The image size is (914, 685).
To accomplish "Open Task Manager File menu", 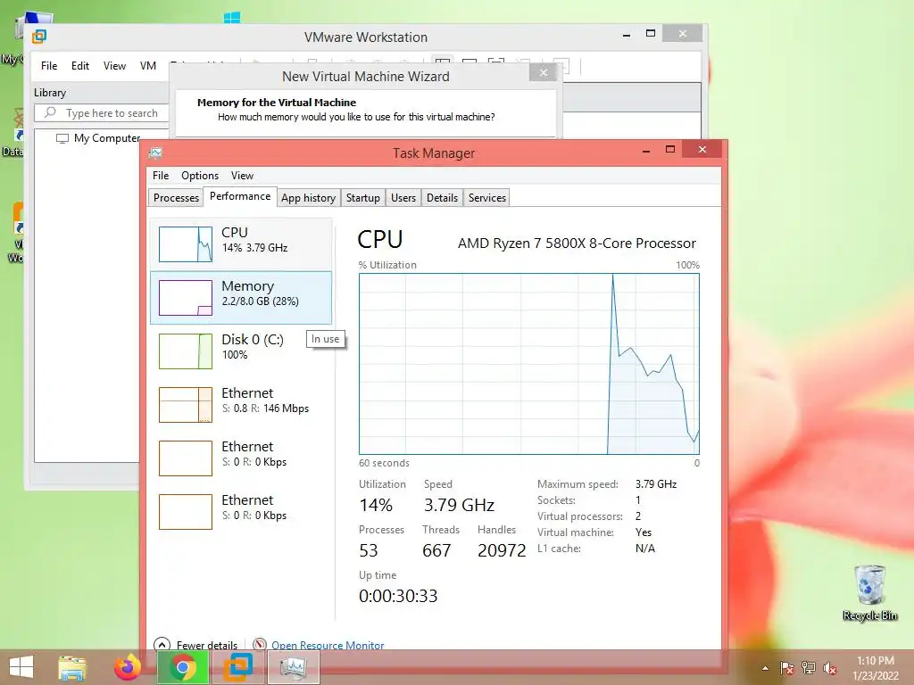I will click(161, 176).
